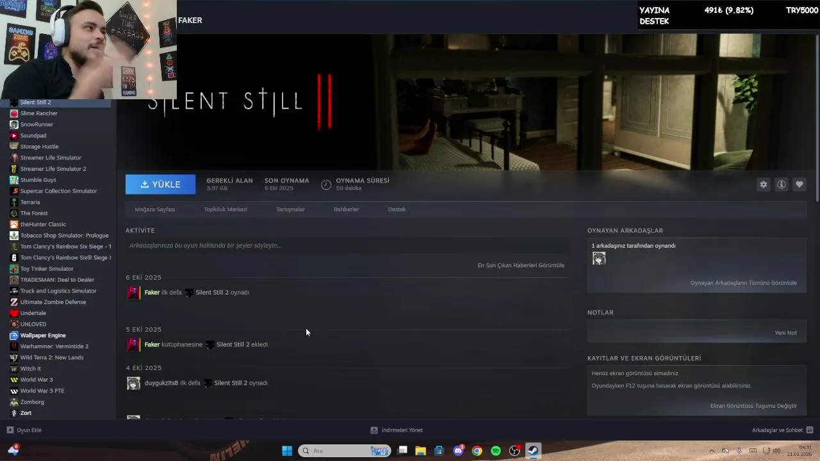This screenshot has height=461, width=820.
Task: Select Soundpad in library list
Action: point(33,136)
